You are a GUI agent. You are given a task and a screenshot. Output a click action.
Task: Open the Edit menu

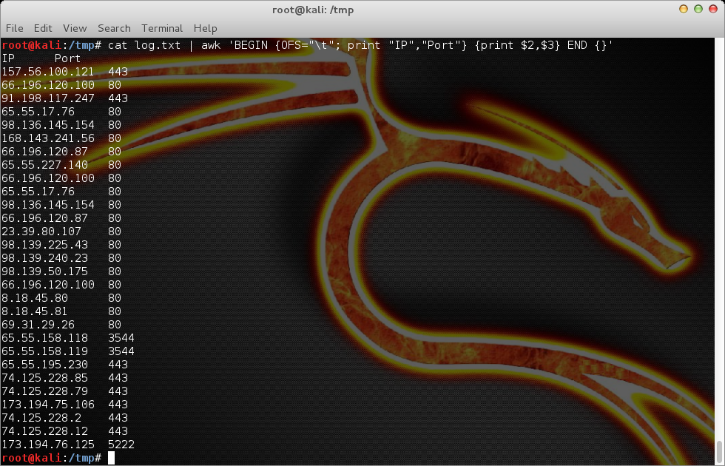43,28
